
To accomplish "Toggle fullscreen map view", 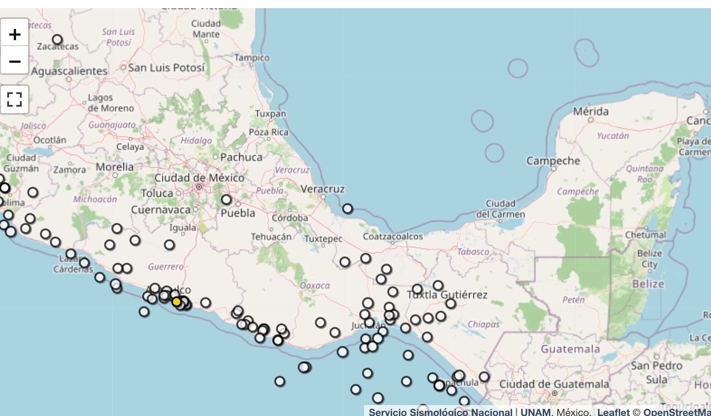I will point(14,99).
